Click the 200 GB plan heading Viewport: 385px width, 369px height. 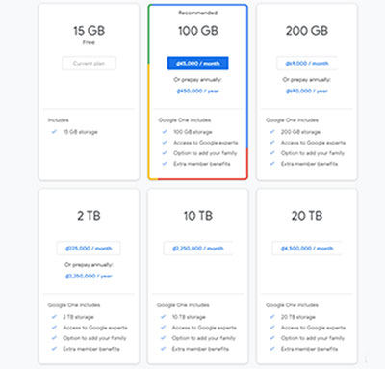307,31
